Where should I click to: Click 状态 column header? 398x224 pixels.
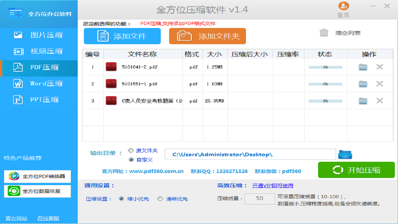tap(325, 54)
